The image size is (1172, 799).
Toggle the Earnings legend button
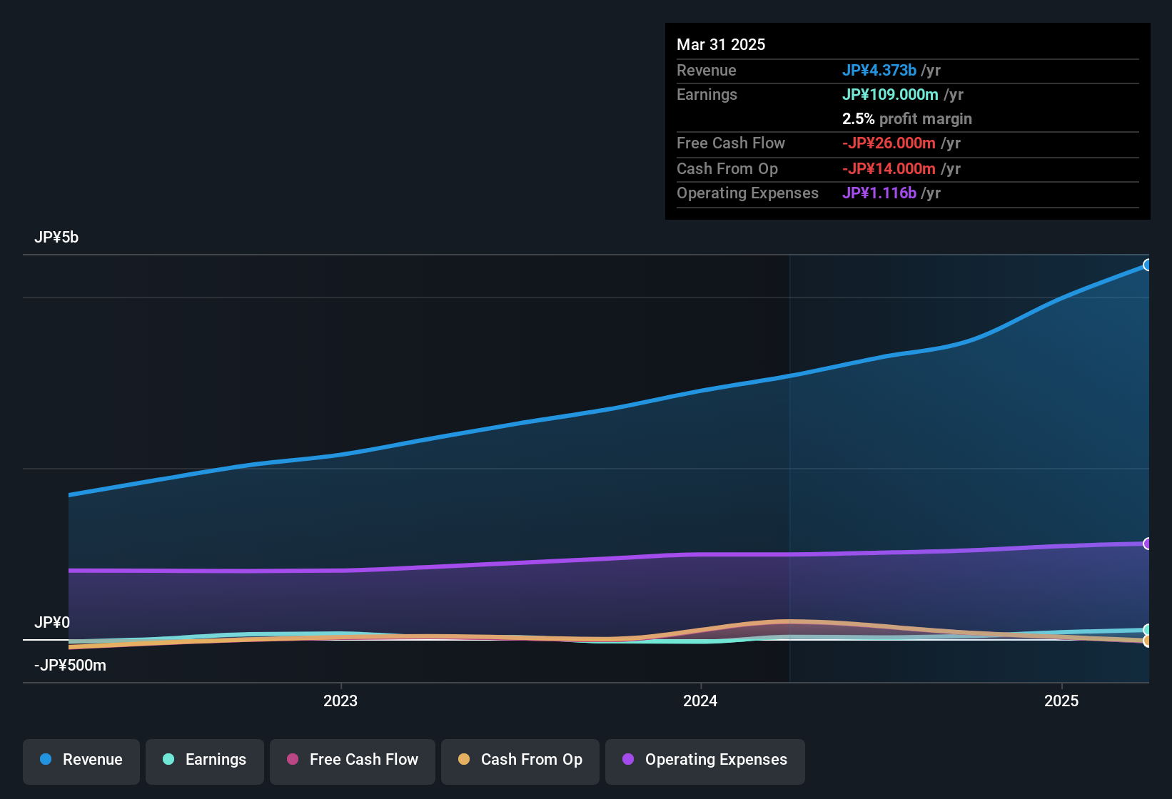coord(205,761)
